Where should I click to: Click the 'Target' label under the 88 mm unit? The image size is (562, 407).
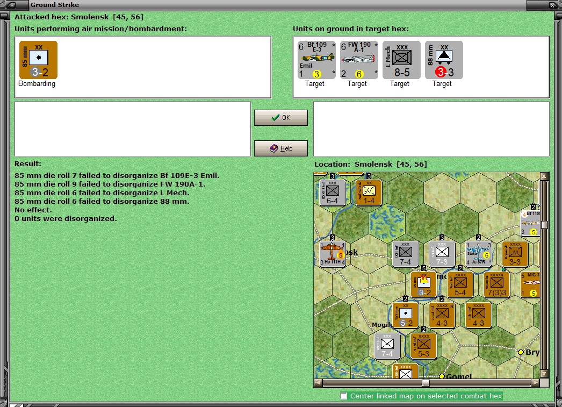point(442,83)
